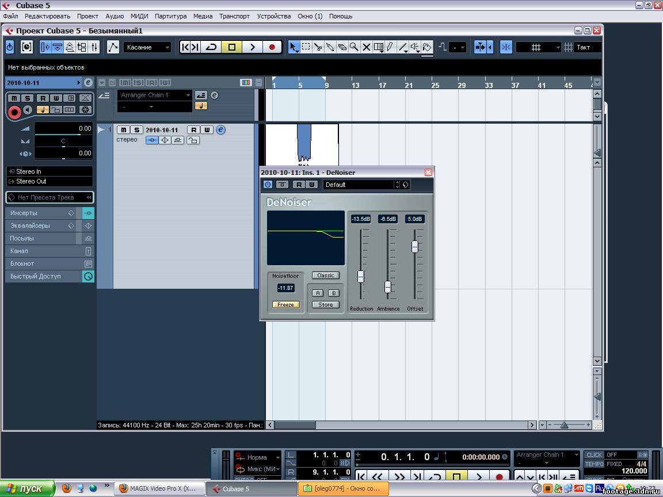The height and width of the screenshot is (497, 663).
Task: Toggle Auto-Scroll icon
Action: click(481, 47)
